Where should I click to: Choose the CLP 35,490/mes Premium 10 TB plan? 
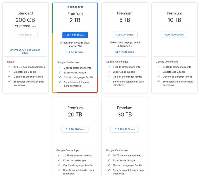[x=174, y=35]
